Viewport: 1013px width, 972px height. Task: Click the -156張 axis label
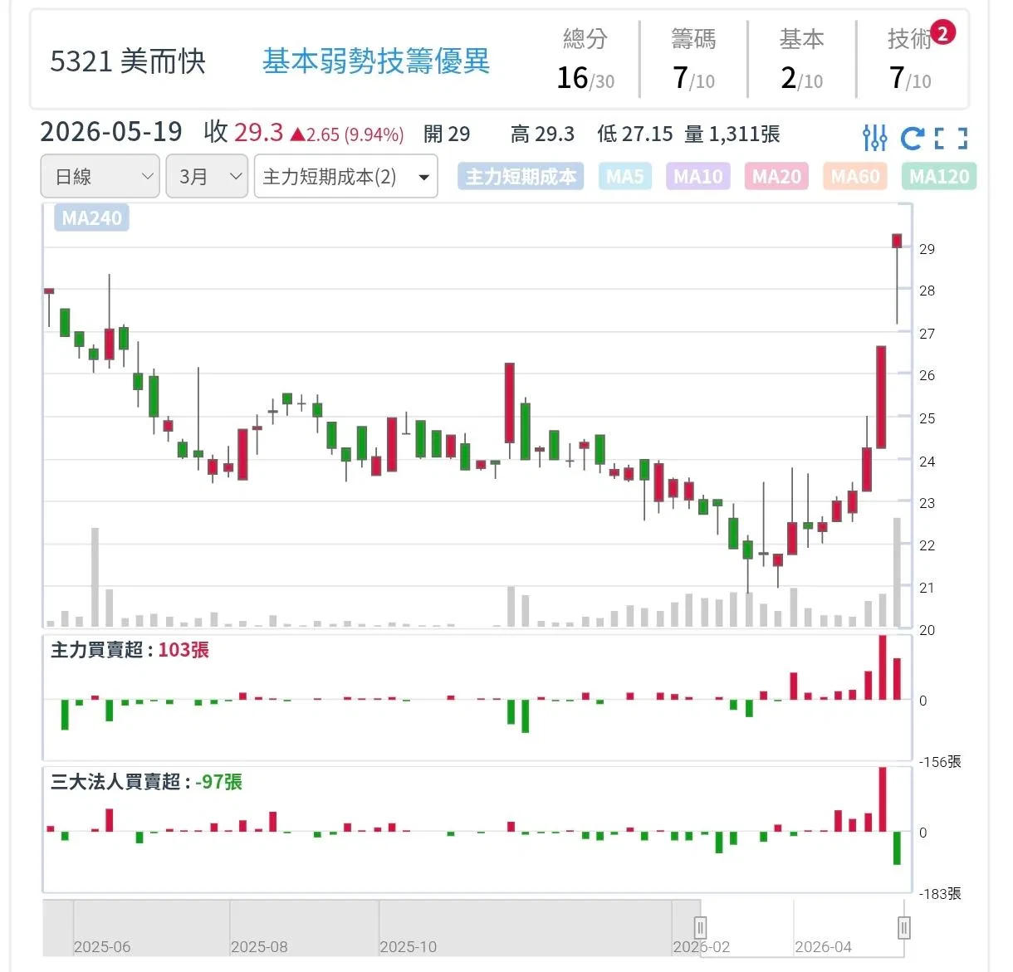pos(940,762)
